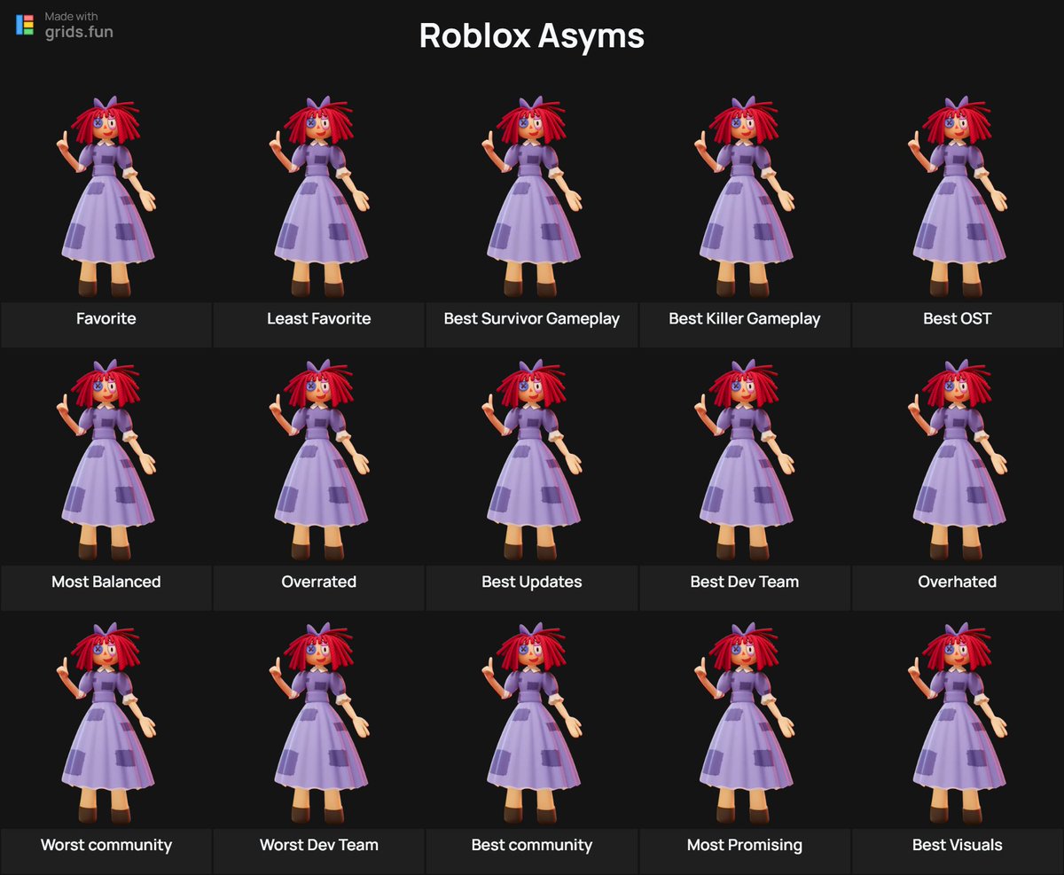Click the Overrated label
Viewport: 1064px width, 875px height.
pos(319,582)
